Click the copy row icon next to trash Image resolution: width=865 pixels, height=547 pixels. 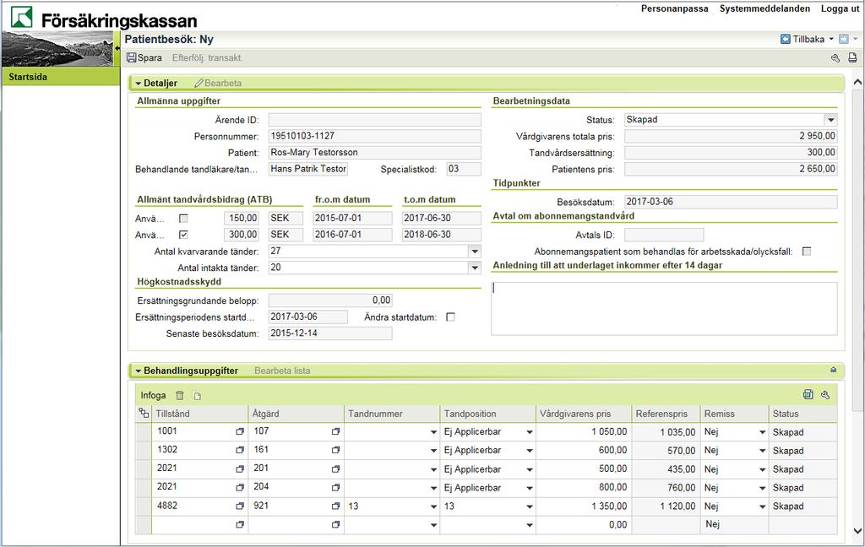point(198,395)
